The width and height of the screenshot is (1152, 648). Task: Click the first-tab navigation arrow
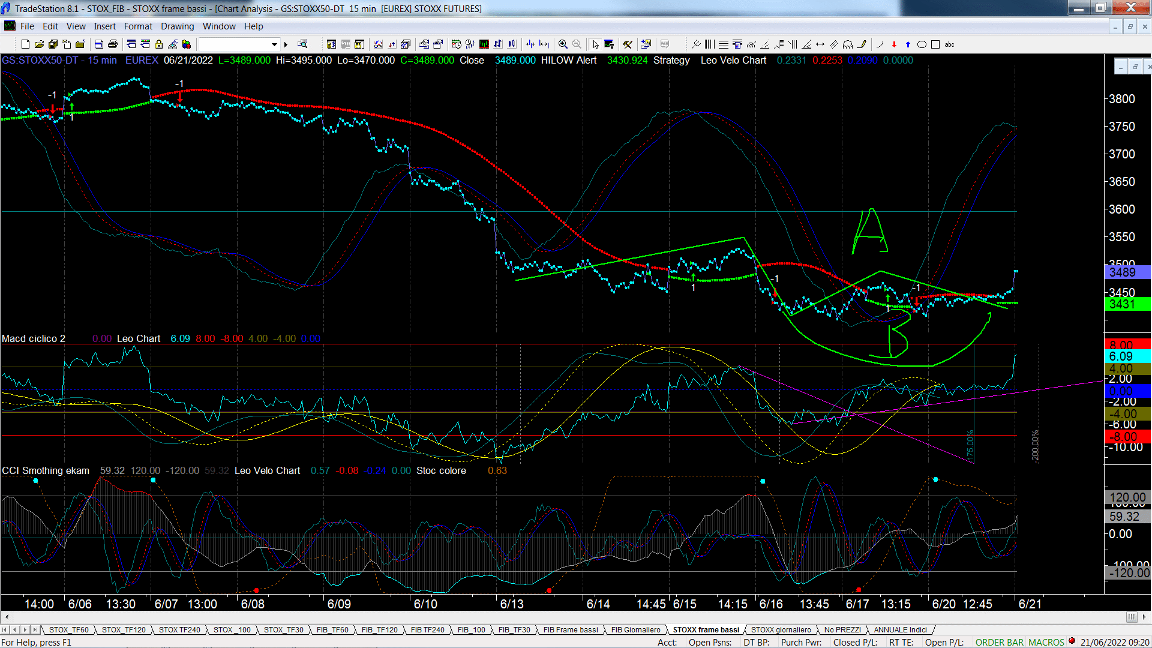point(5,629)
